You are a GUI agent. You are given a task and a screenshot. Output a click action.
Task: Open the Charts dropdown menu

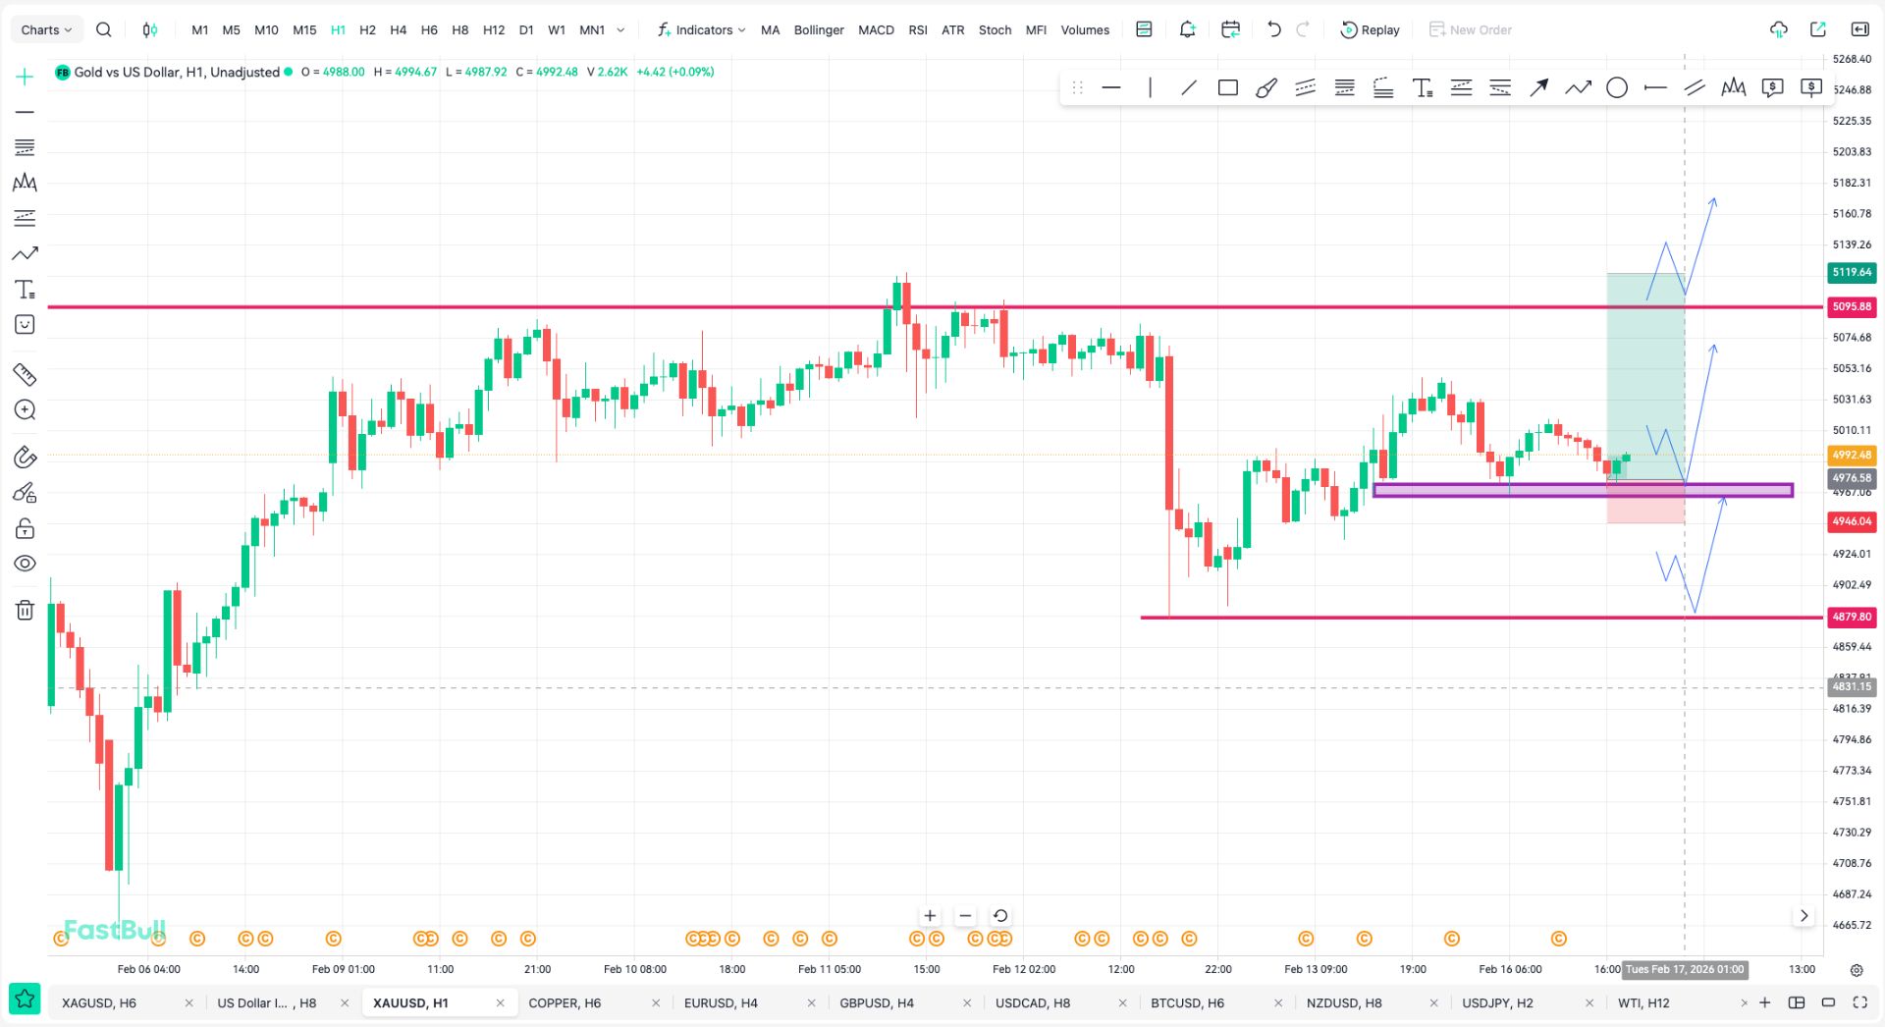point(46,29)
